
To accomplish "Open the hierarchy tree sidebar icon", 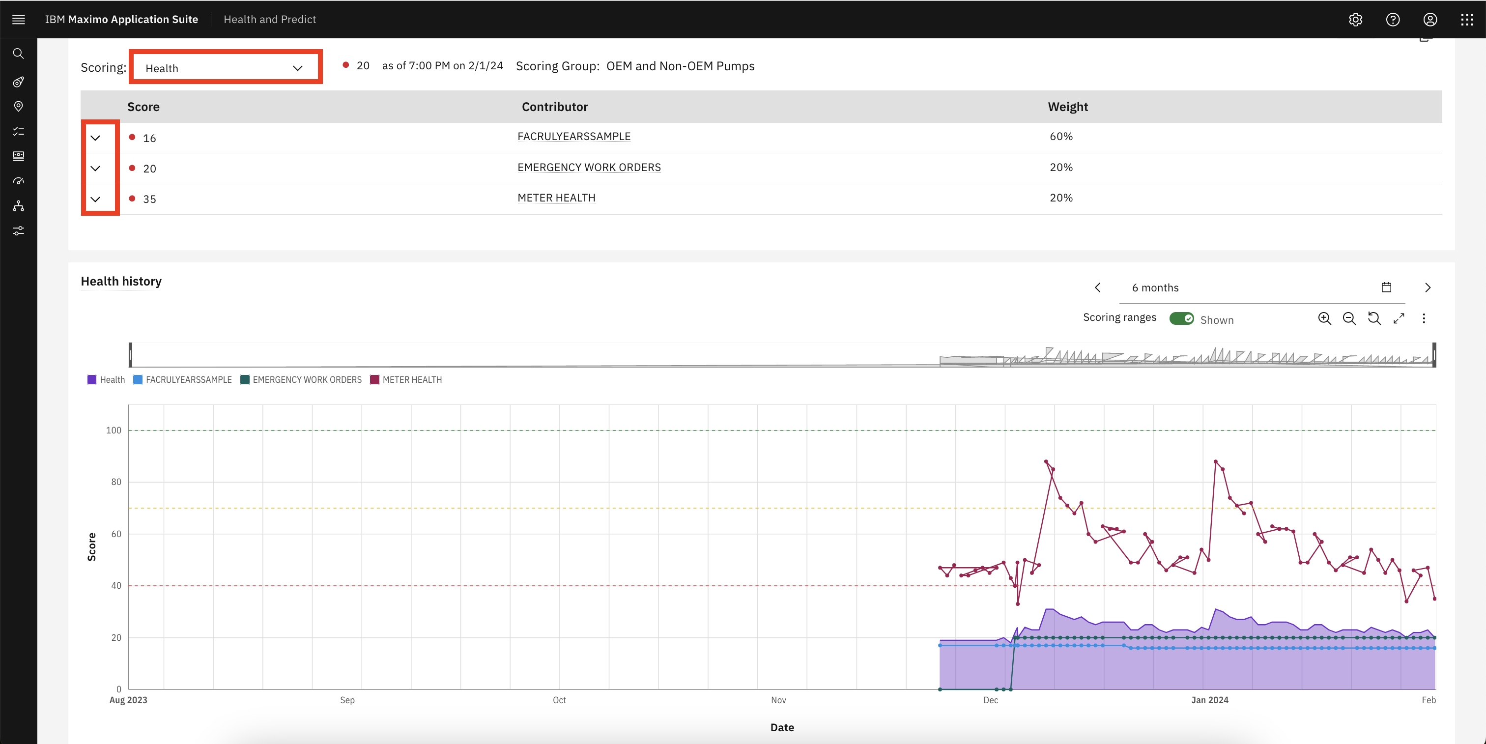I will click(x=19, y=206).
